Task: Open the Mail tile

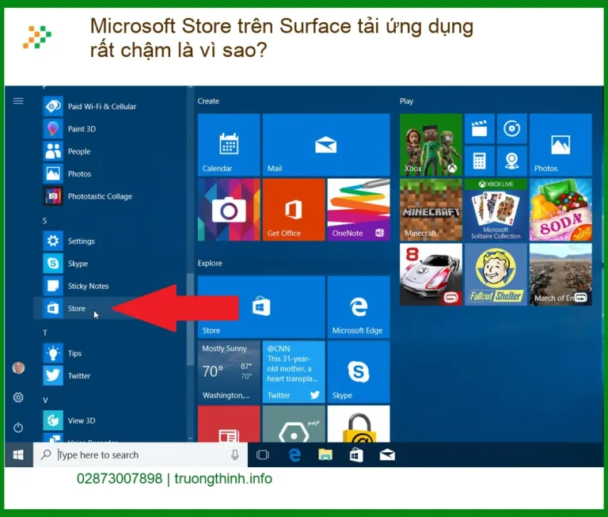Action: click(x=326, y=145)
